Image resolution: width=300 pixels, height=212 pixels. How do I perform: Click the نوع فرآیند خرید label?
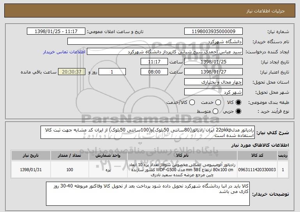(274, 111)
